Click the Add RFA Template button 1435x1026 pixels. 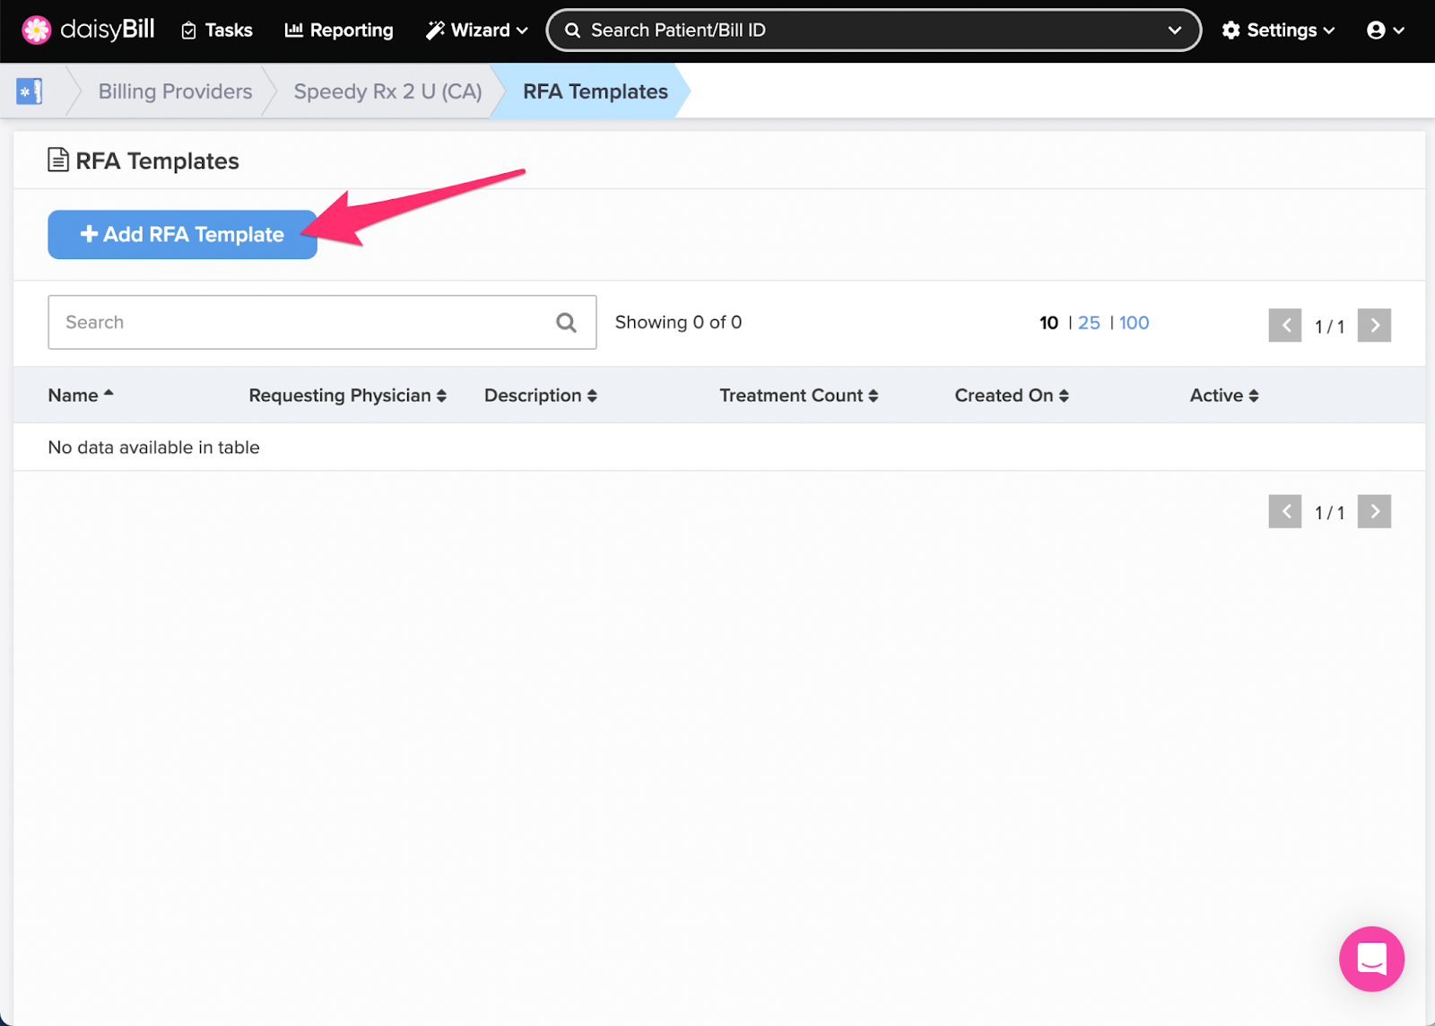tap(182, 234)
